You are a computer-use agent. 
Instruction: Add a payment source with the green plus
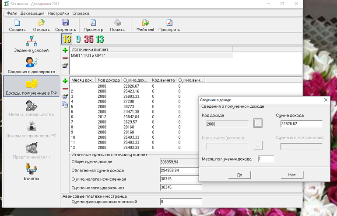pos(65,50)
